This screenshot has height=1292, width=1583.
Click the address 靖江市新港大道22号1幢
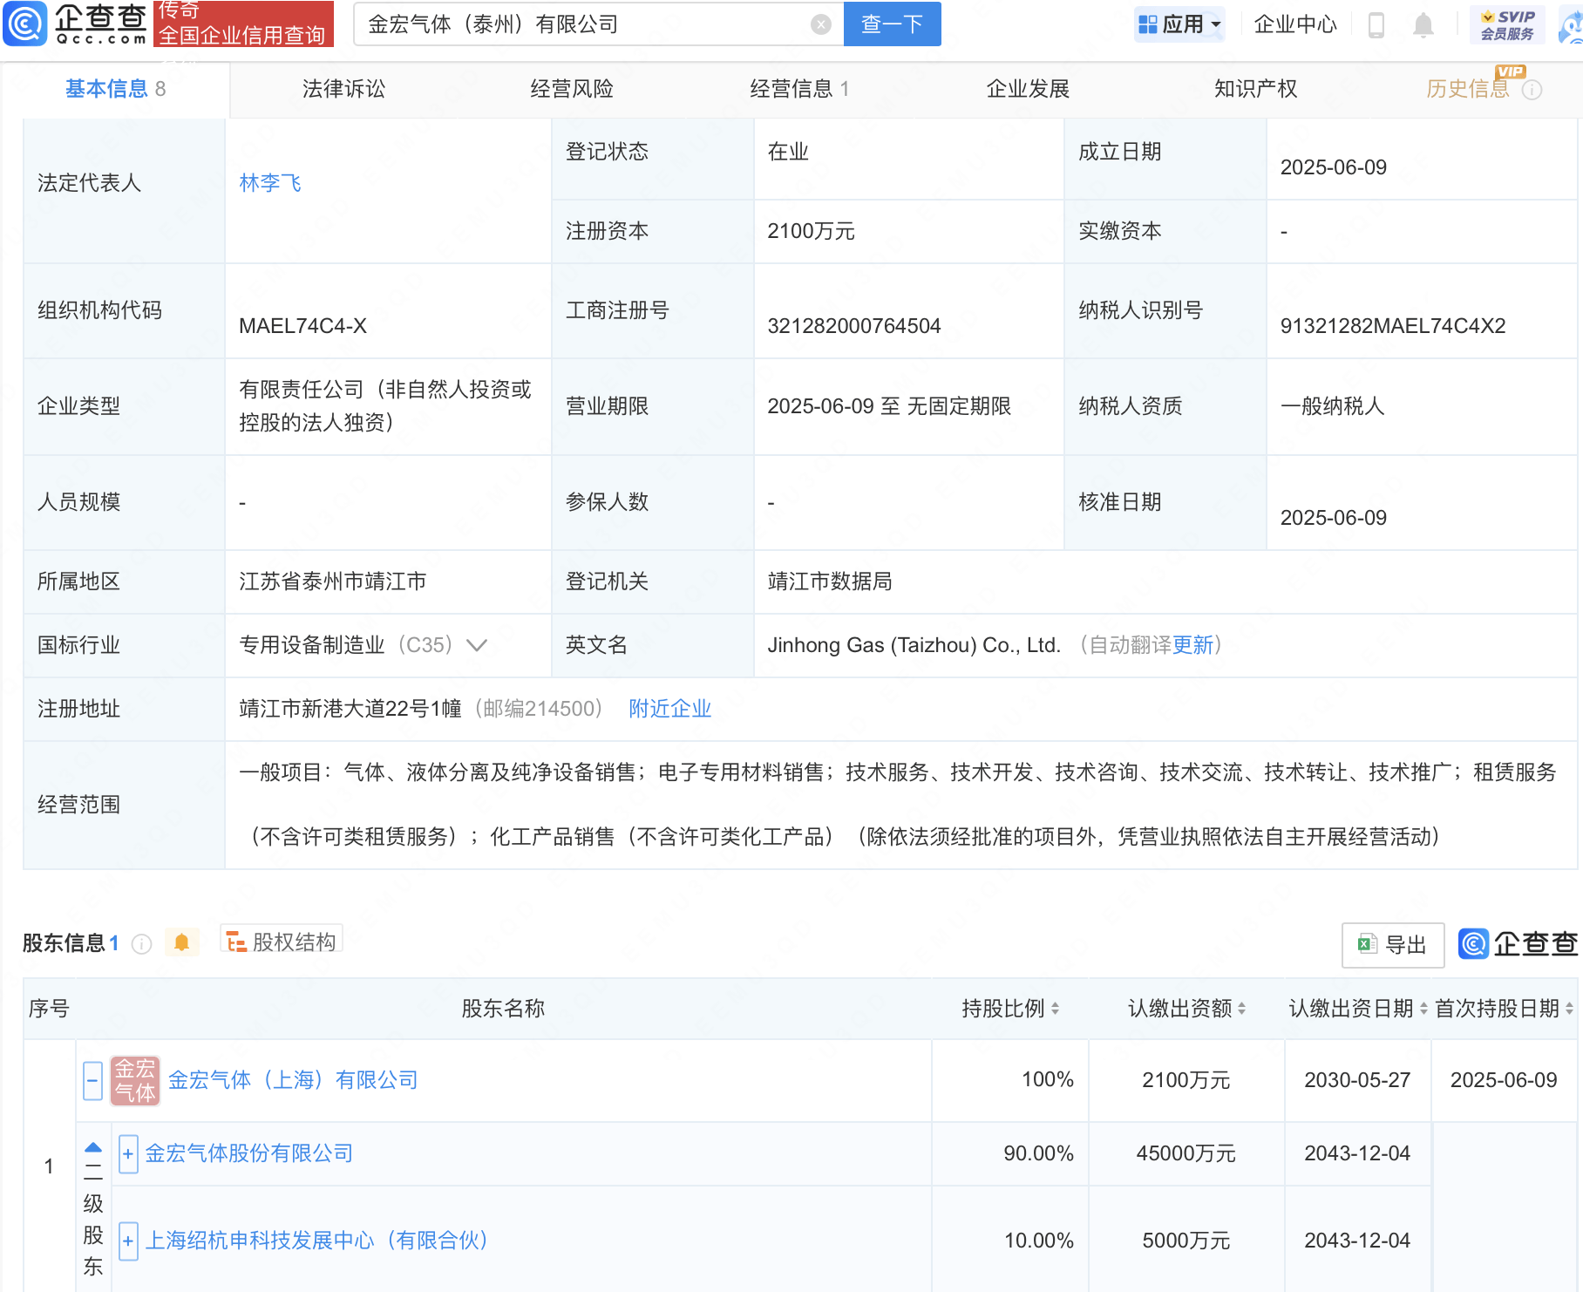(350, 709)
